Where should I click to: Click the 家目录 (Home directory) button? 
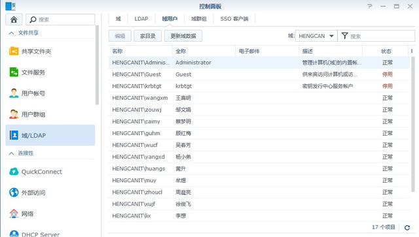(x=148, y=36)
